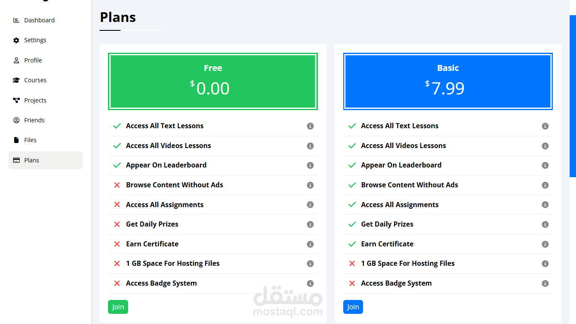Click Free plan's "Get Daily Prizes" text
The image size is (576, 324).
[x=152, y=224]
